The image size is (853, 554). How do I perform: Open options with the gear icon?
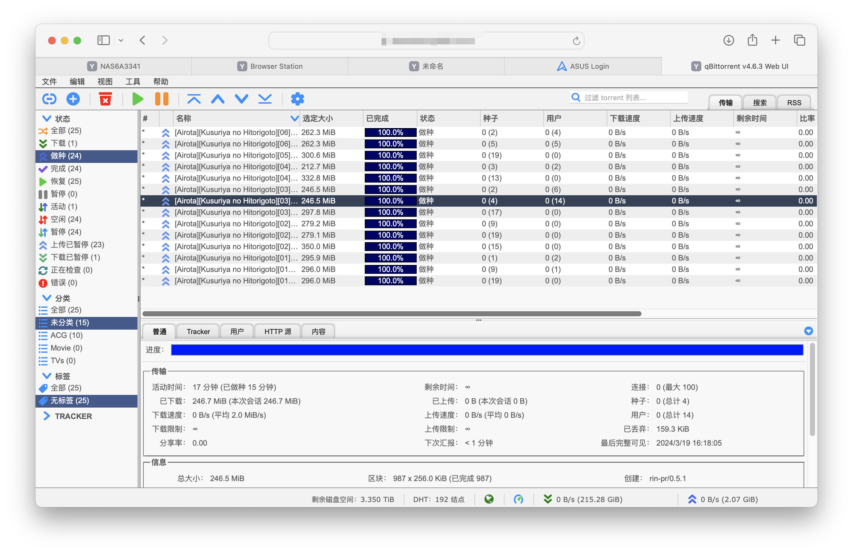click(x=298, y=99)
